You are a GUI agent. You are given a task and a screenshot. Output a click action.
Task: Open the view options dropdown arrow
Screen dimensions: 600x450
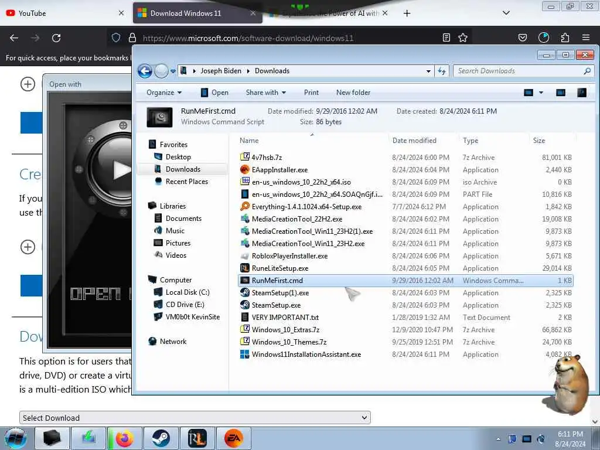coord(541,93)
